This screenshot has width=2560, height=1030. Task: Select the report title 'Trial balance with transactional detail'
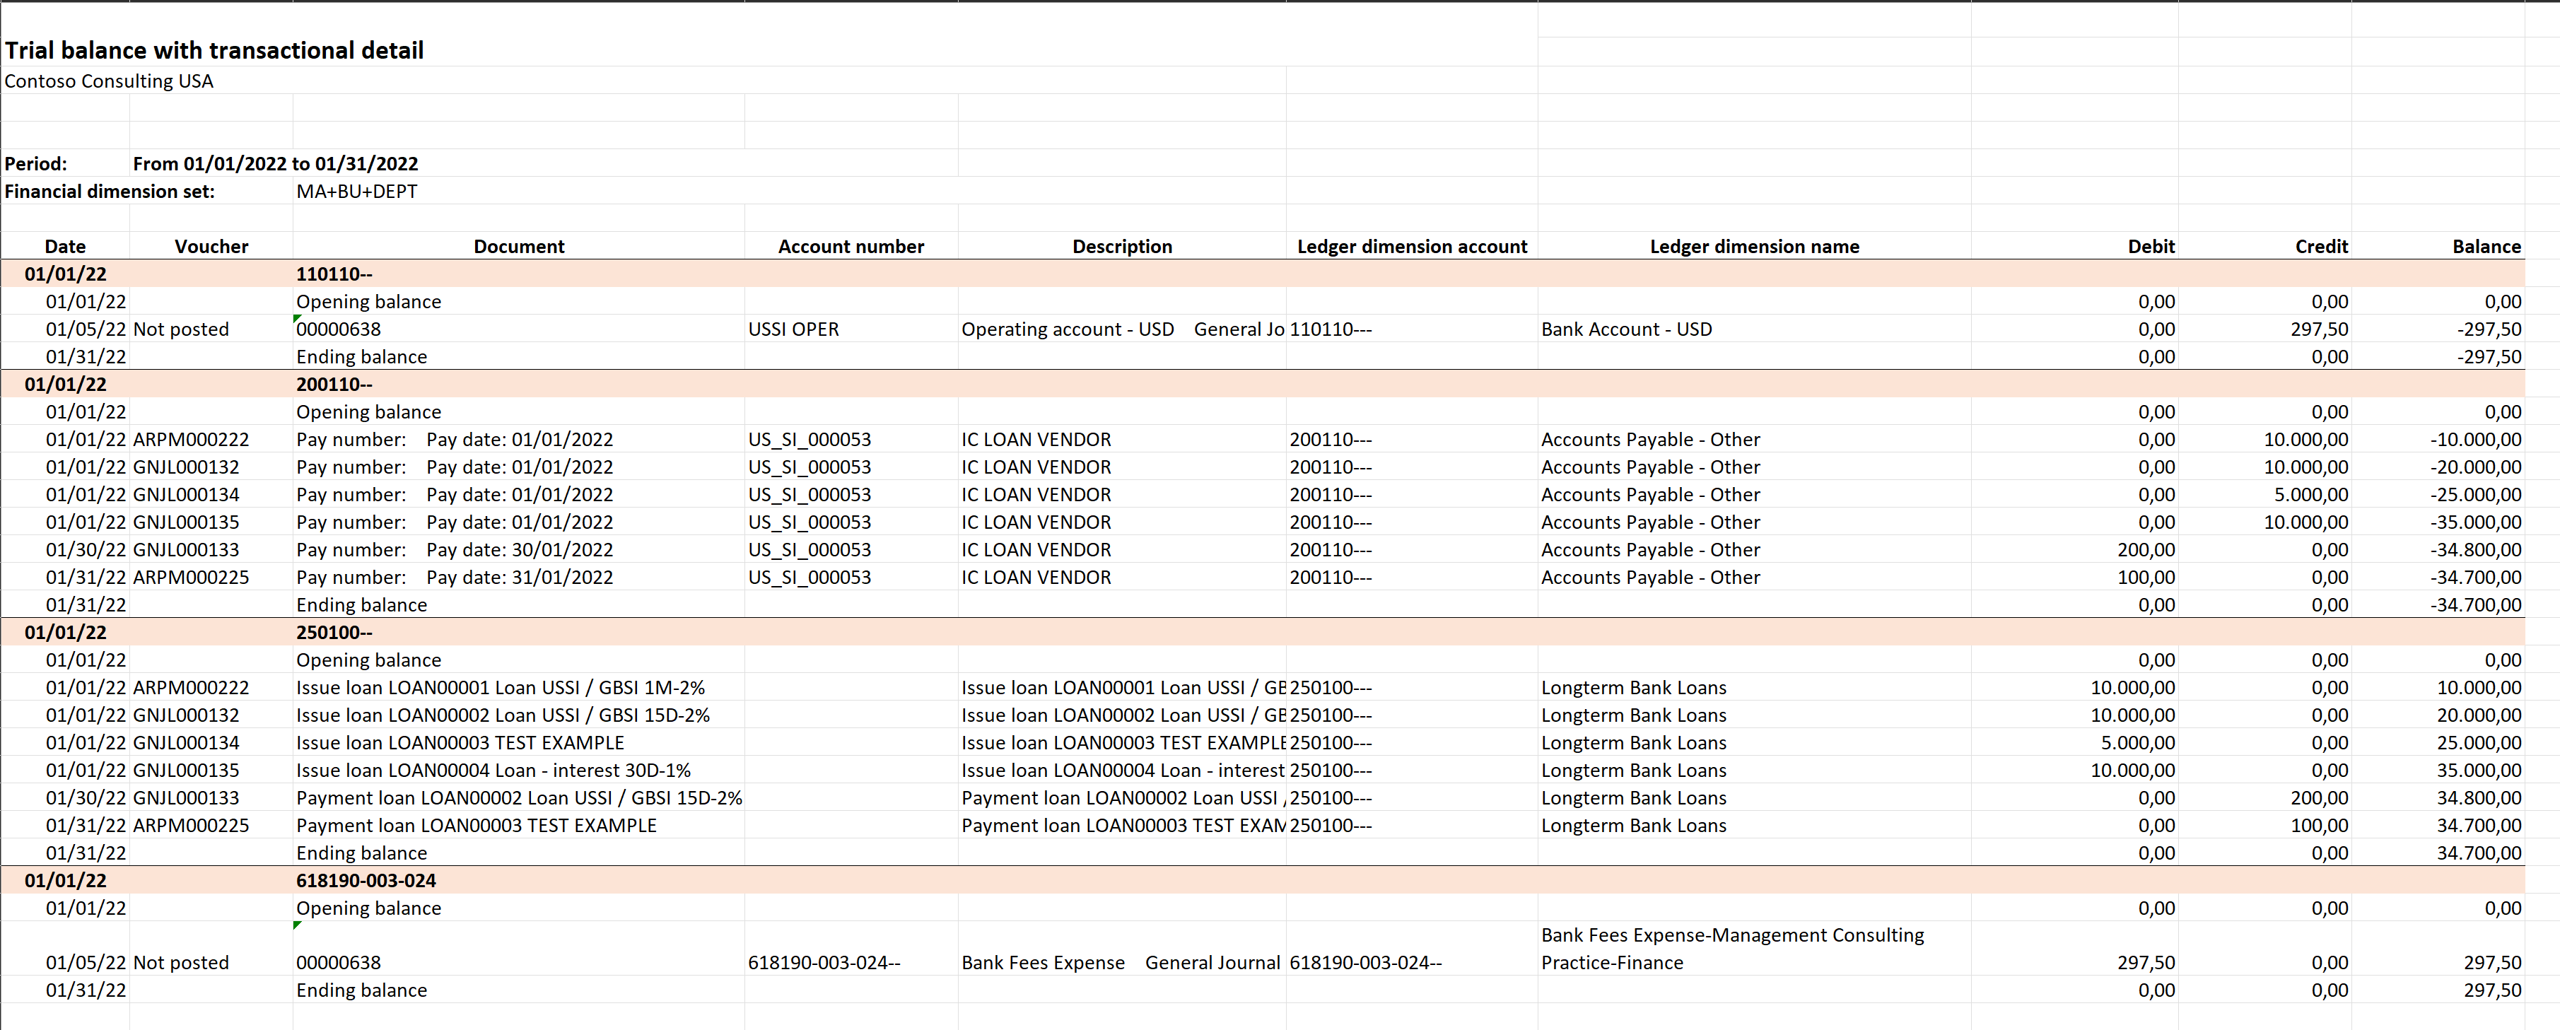(214, 51)
